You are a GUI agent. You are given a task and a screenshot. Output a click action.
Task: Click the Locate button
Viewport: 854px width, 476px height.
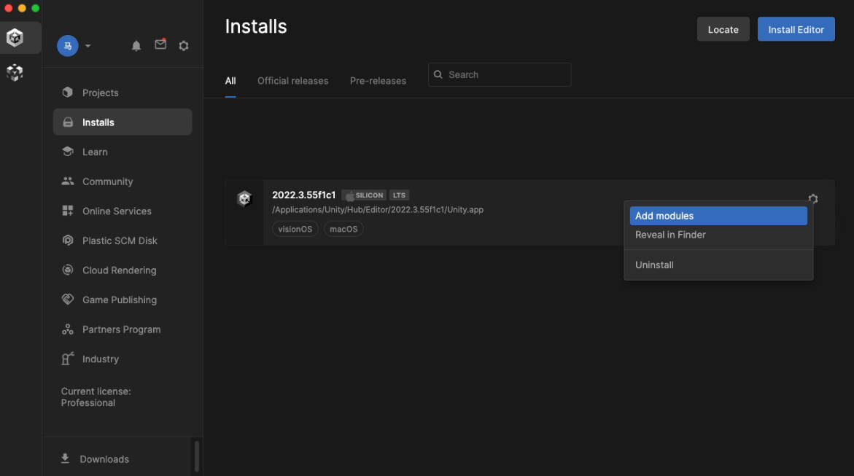[723, 29]
